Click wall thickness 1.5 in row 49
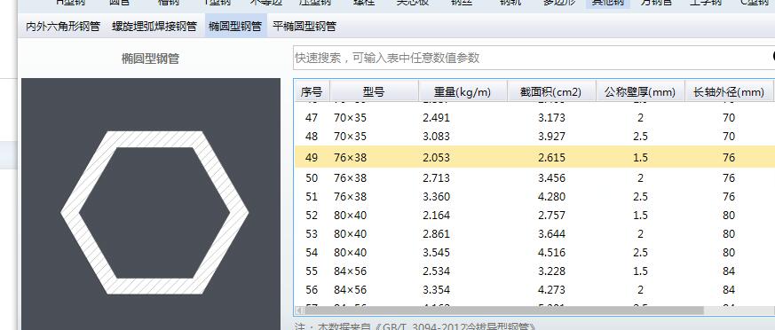This screenshot has height=330, width=775. 640,158
